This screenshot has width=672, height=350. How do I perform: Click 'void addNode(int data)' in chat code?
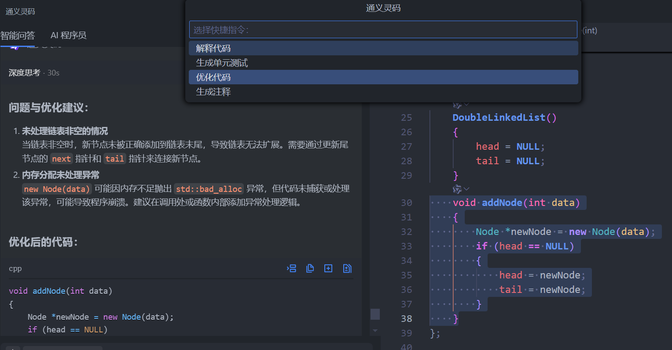[x=61, y=291]
